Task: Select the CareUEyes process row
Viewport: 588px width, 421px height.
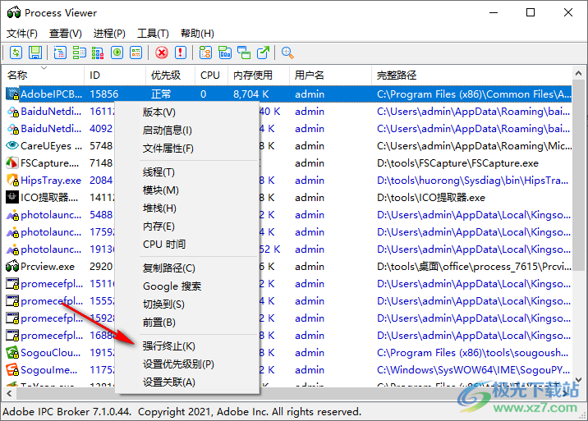Action: click(x=288, y=145)
